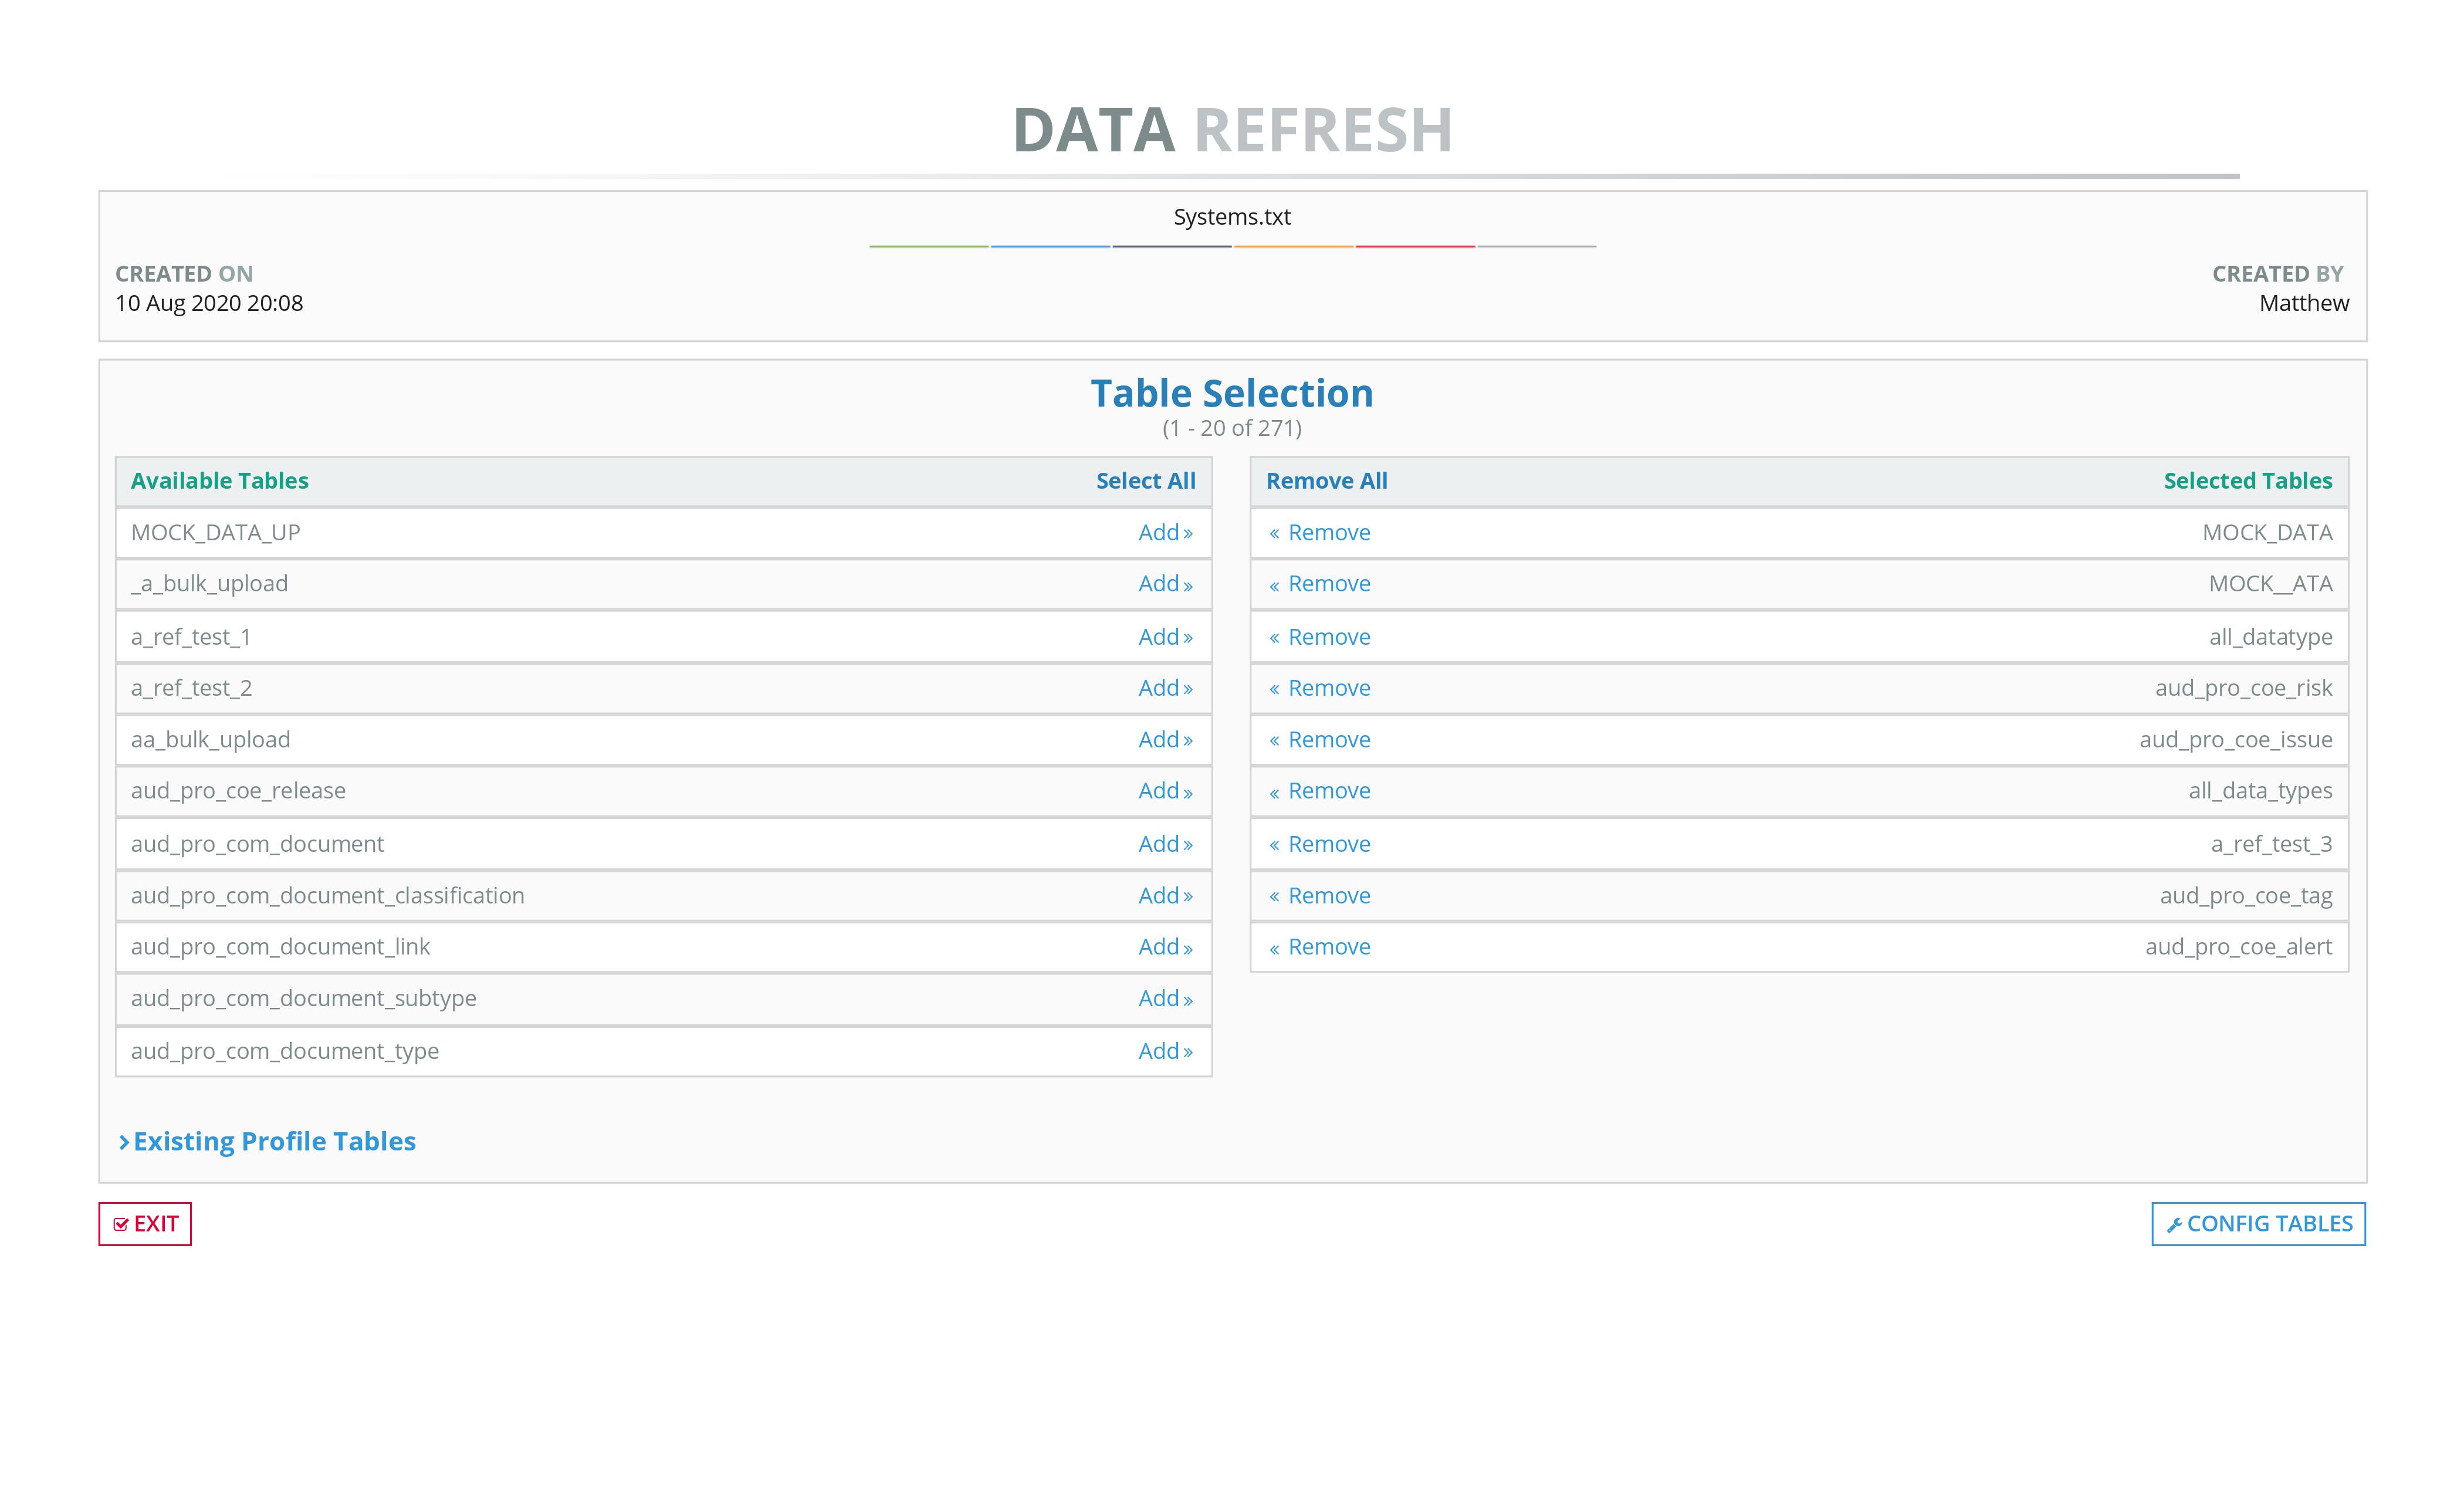Screen dimensions: 2464x1496
Task: Add the aud_pro_coe_release table
Action: [1165, 791]
